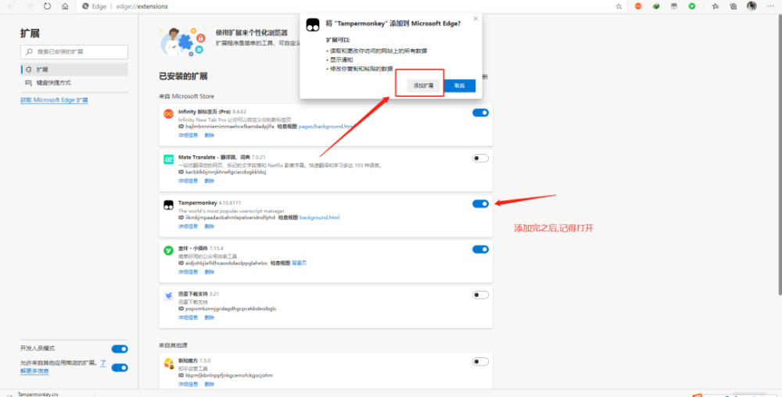The image size is (782, 397).
Task: Open 键盘快捷方式 in the left sidebar
Action: click(x=74, y=83)
